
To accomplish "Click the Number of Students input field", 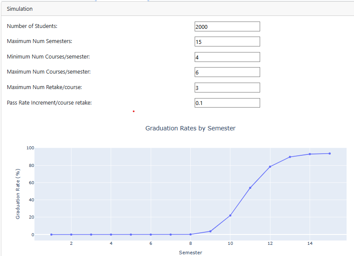I will pyautogui.click(x=227, y=27).
